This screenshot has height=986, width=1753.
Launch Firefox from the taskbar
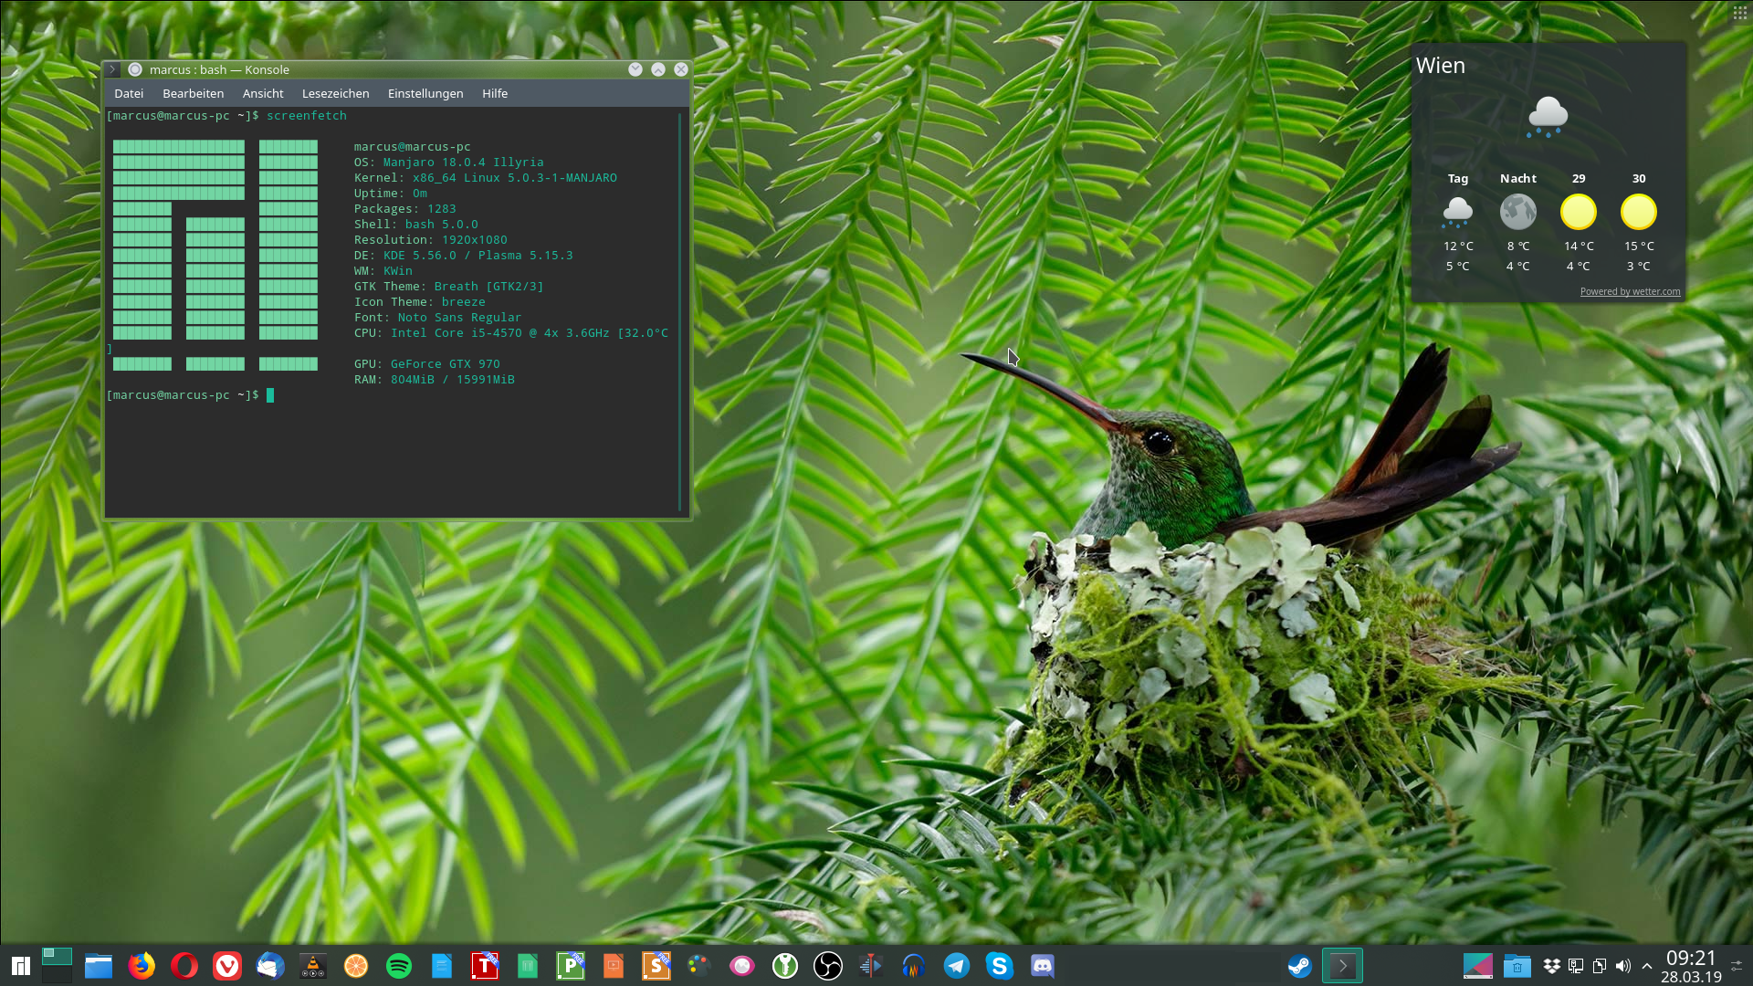point(142,966)
